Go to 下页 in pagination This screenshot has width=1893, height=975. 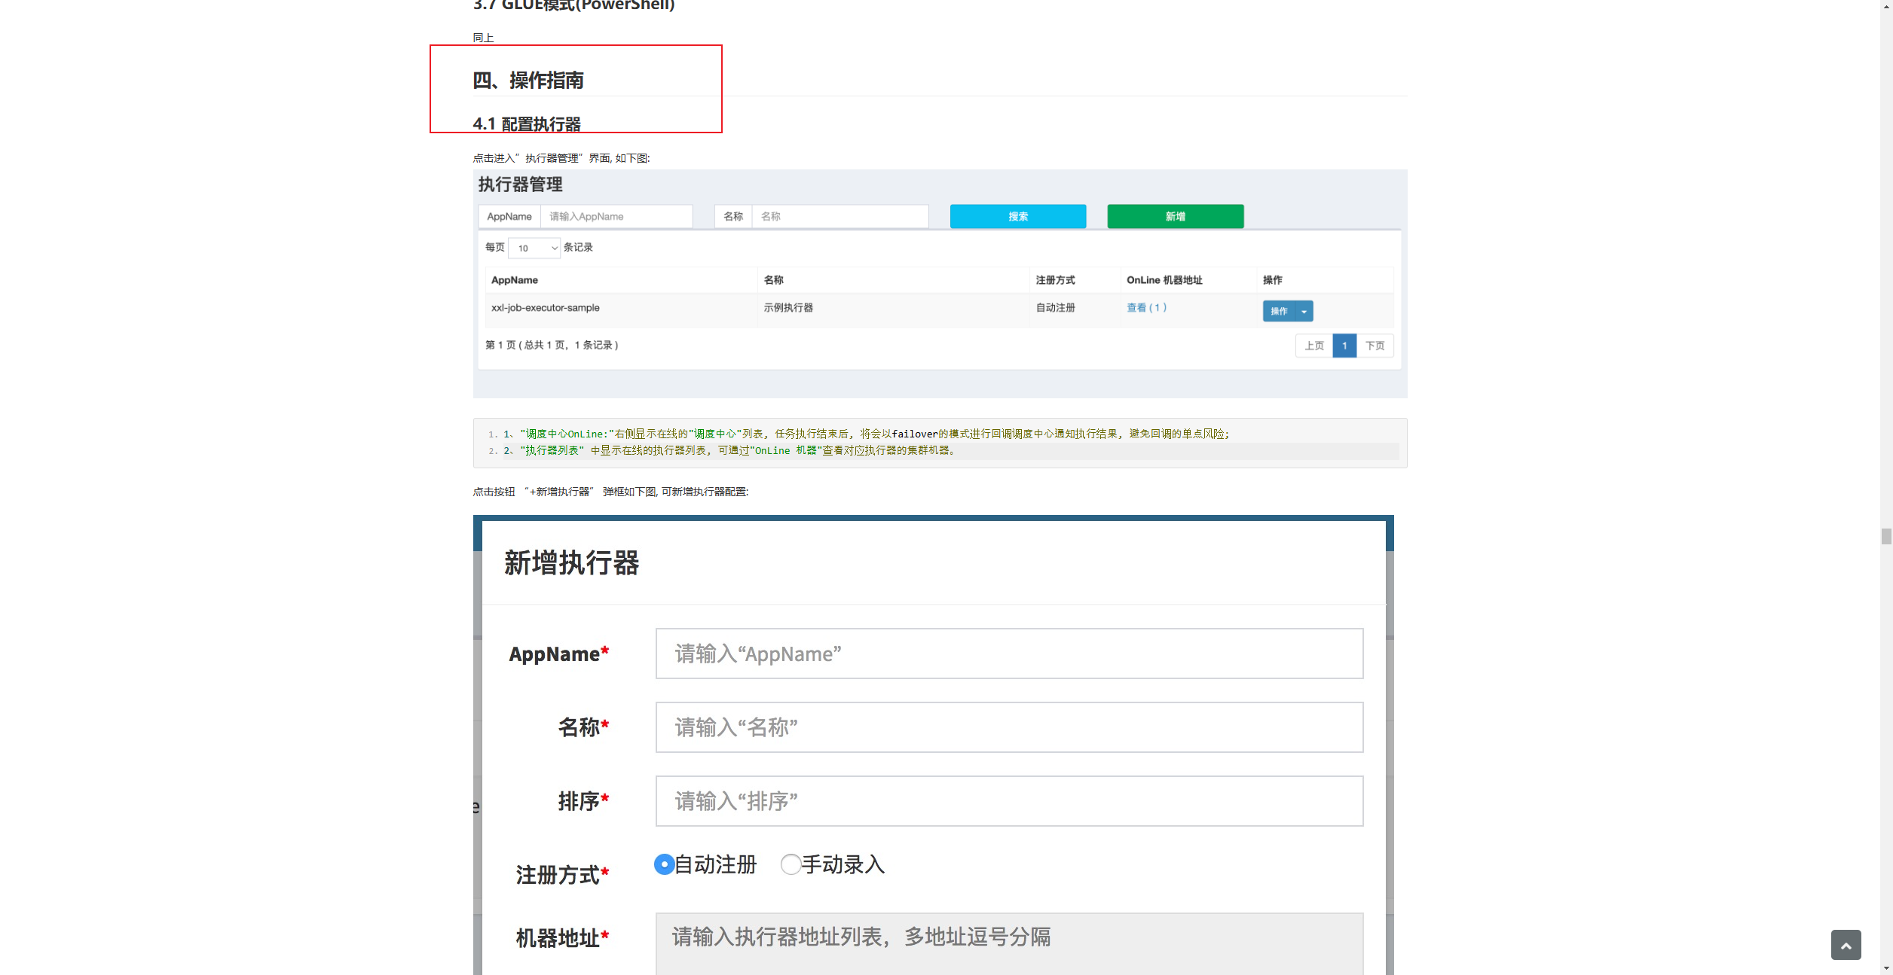(1375, 346)
